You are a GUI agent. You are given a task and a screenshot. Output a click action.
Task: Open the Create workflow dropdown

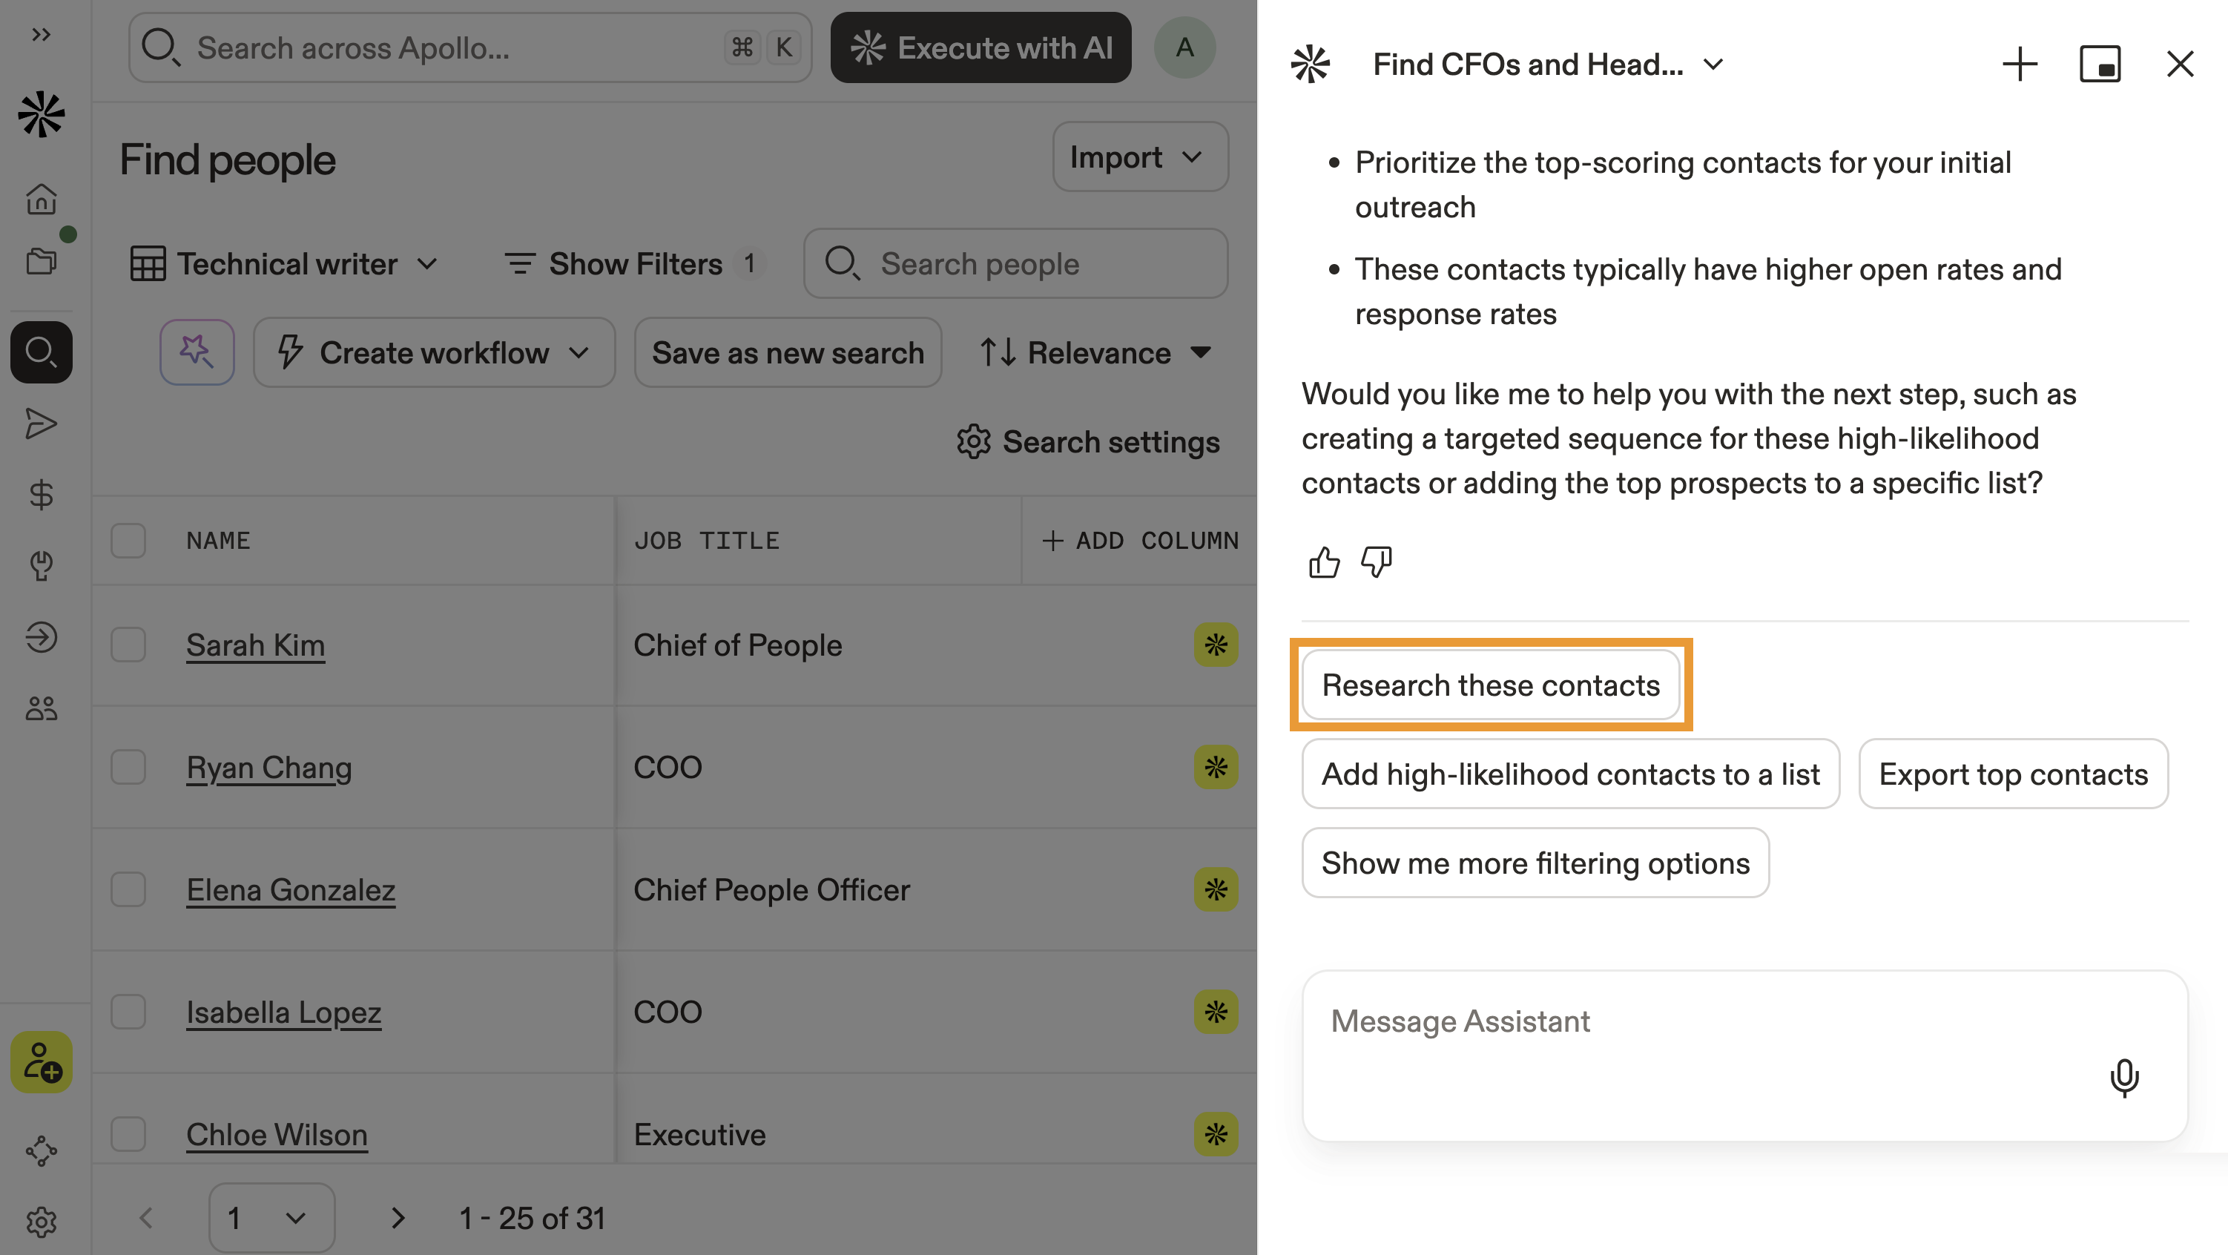tap(434, 353)
